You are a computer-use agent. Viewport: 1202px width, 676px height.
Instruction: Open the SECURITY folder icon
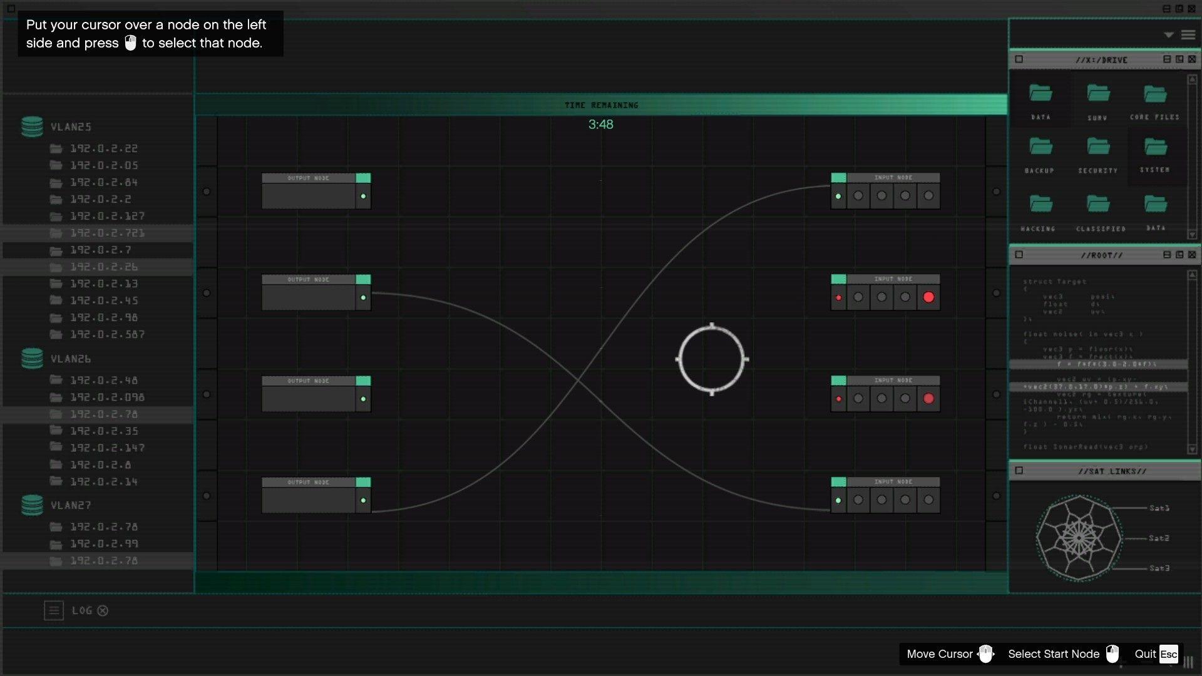1098,146
